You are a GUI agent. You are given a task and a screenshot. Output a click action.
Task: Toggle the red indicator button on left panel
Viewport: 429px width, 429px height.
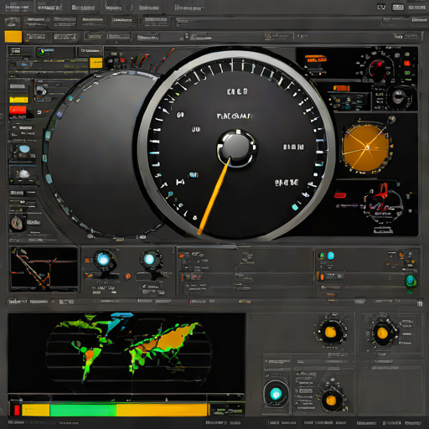(18, 110)
